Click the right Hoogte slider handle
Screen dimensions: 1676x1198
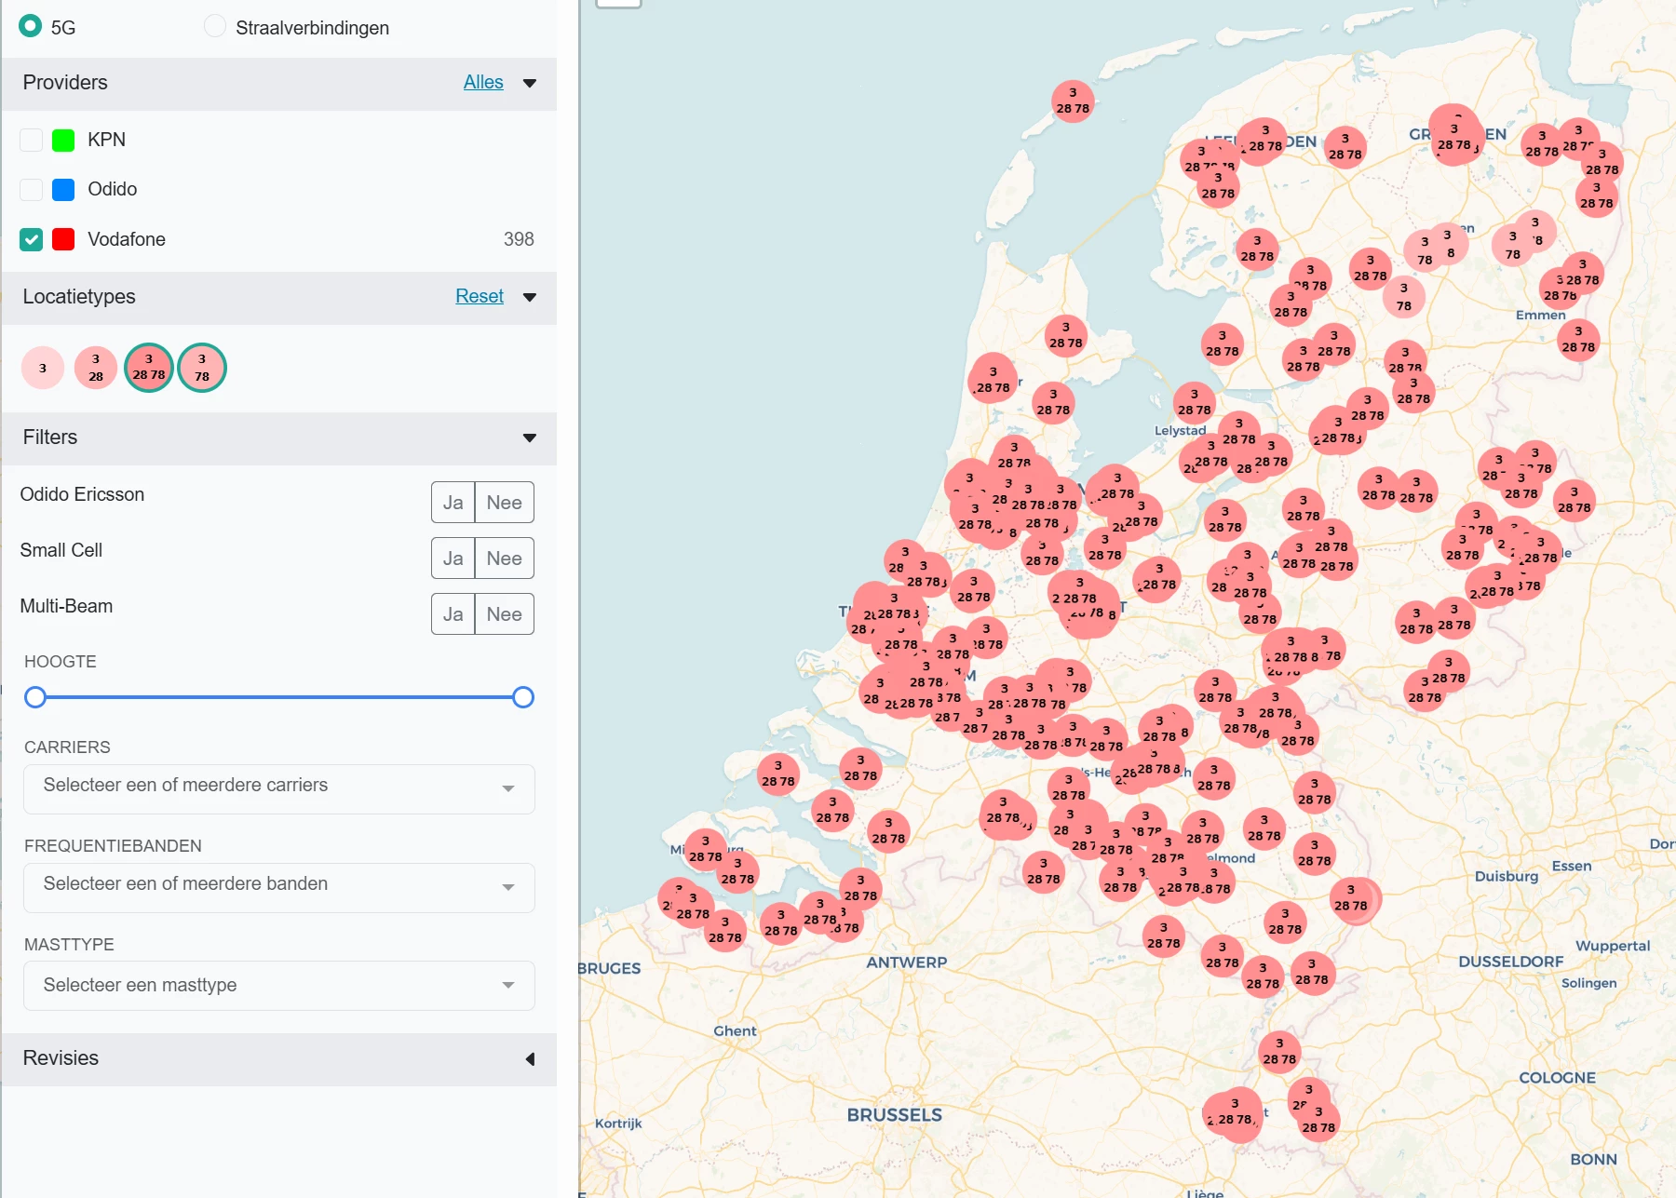click(523, 697)
